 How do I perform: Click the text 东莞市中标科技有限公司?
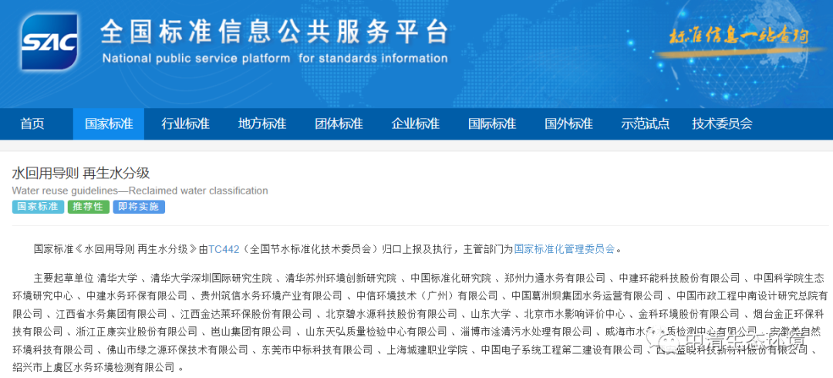click(x=317, y=349)
